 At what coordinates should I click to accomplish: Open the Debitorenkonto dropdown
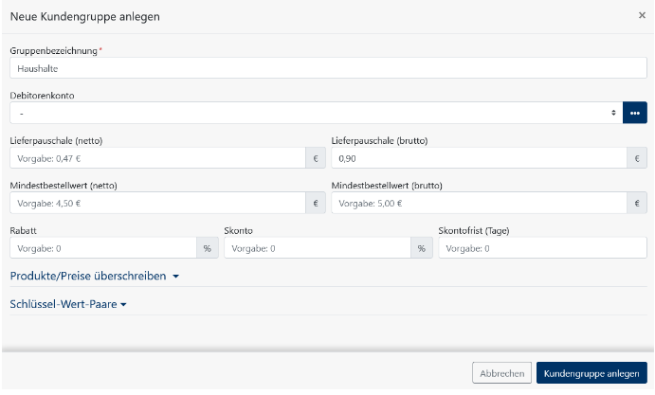[317, 113]
